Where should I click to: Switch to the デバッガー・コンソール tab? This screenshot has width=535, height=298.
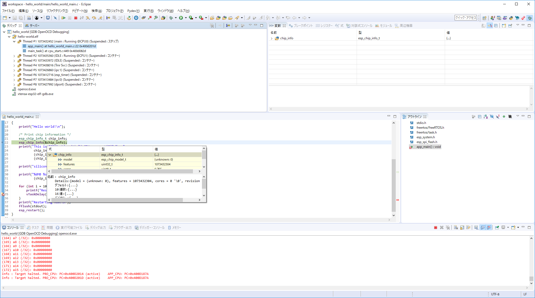point(149,228)
